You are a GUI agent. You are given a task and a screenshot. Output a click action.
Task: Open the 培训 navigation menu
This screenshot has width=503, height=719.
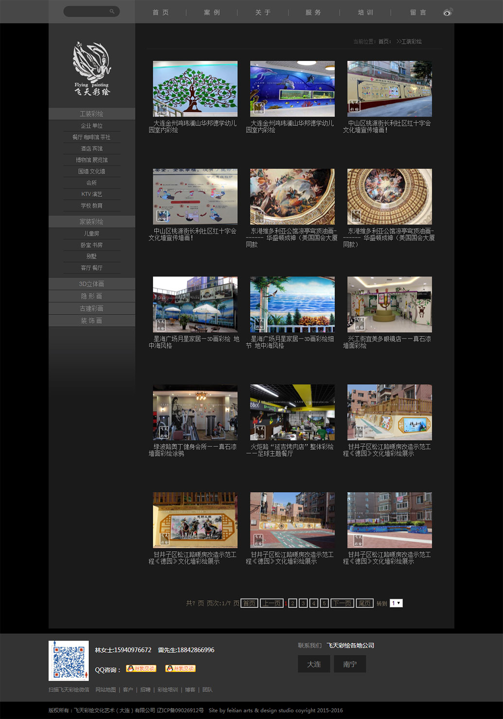pos(365,13)
